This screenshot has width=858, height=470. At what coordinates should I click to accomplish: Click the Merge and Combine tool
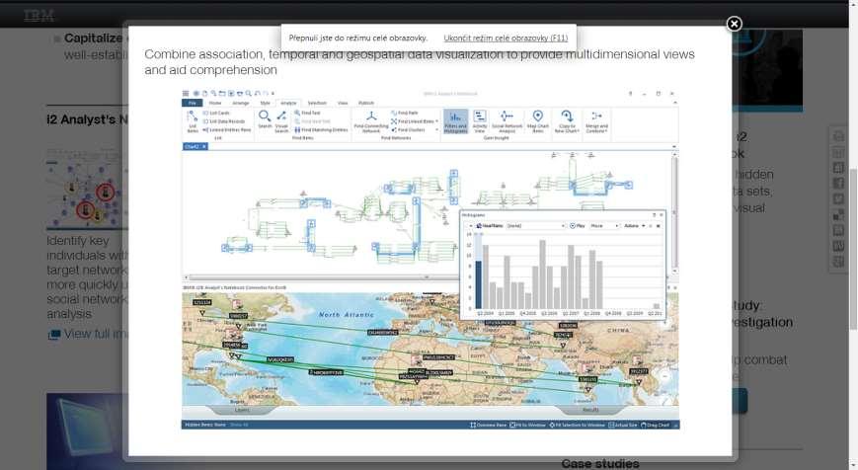596,121
